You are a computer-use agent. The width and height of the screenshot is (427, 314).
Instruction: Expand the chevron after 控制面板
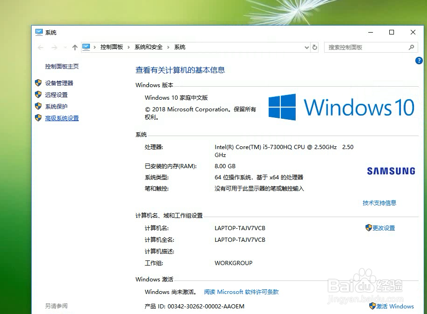[x=129, y=48]
